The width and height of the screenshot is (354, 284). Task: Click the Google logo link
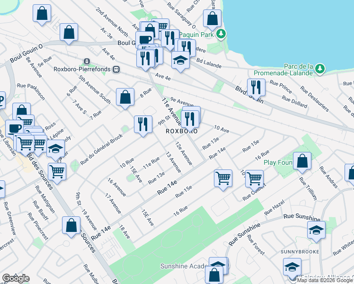click(x=16, y=278)
